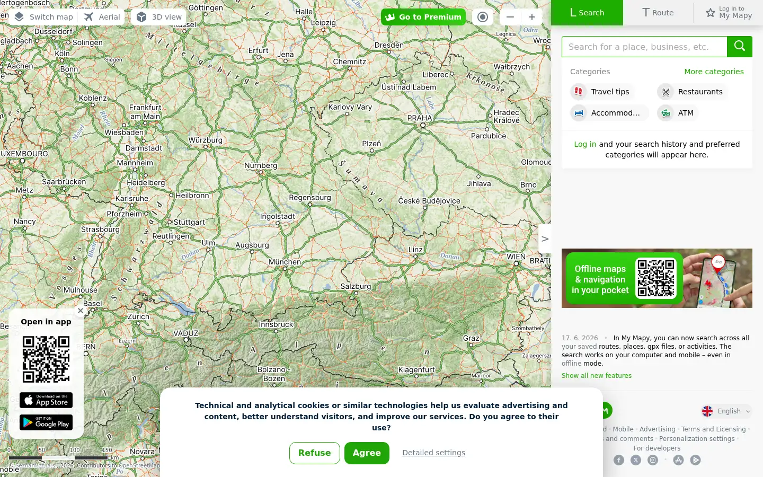Click the Salzburg label on map
Viewport: 763px width, 477px height.
pyautogui.click(x=356, y=286)
